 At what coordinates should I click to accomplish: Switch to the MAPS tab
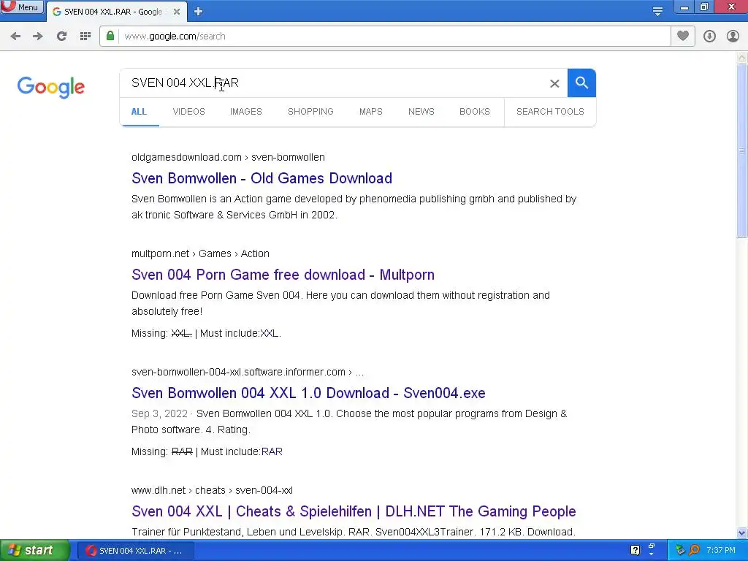click(x=370, y=112)
